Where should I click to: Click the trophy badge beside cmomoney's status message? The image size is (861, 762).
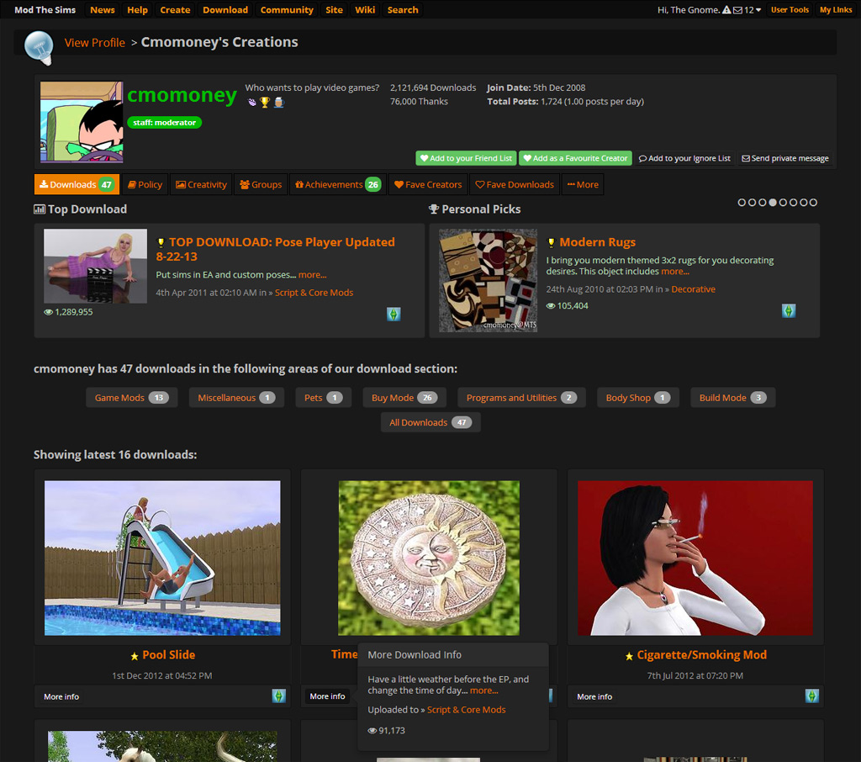coord(265,102)
